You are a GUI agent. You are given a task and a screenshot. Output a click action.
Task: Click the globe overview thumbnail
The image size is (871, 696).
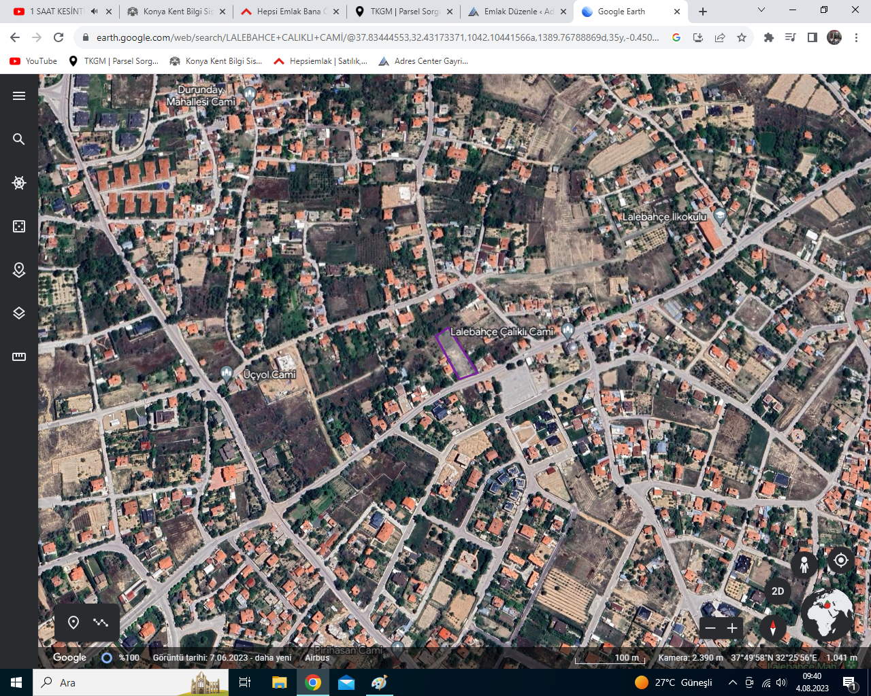point(827,614)
